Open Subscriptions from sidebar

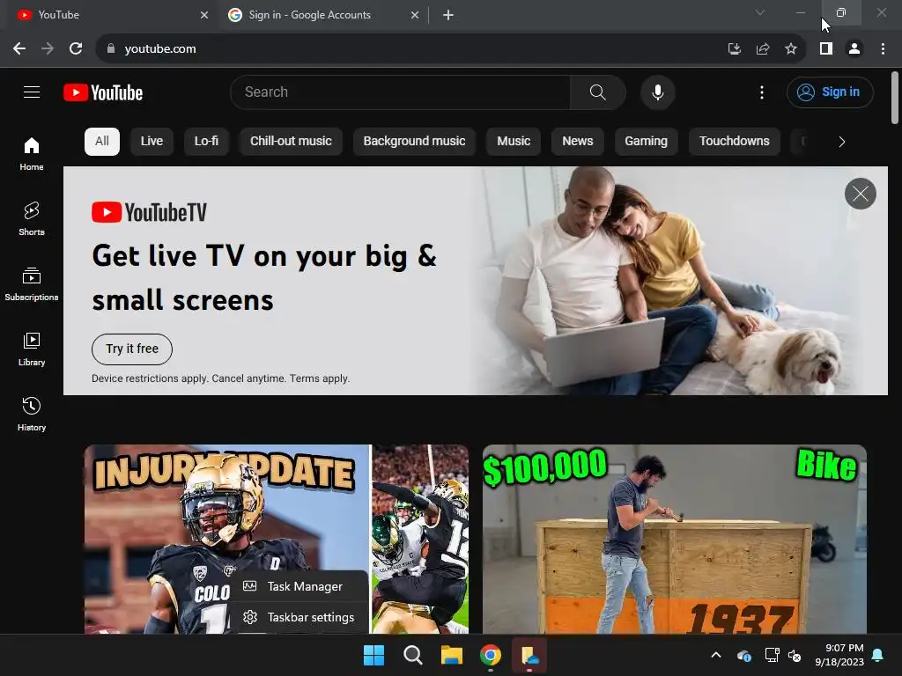(32, 284)
